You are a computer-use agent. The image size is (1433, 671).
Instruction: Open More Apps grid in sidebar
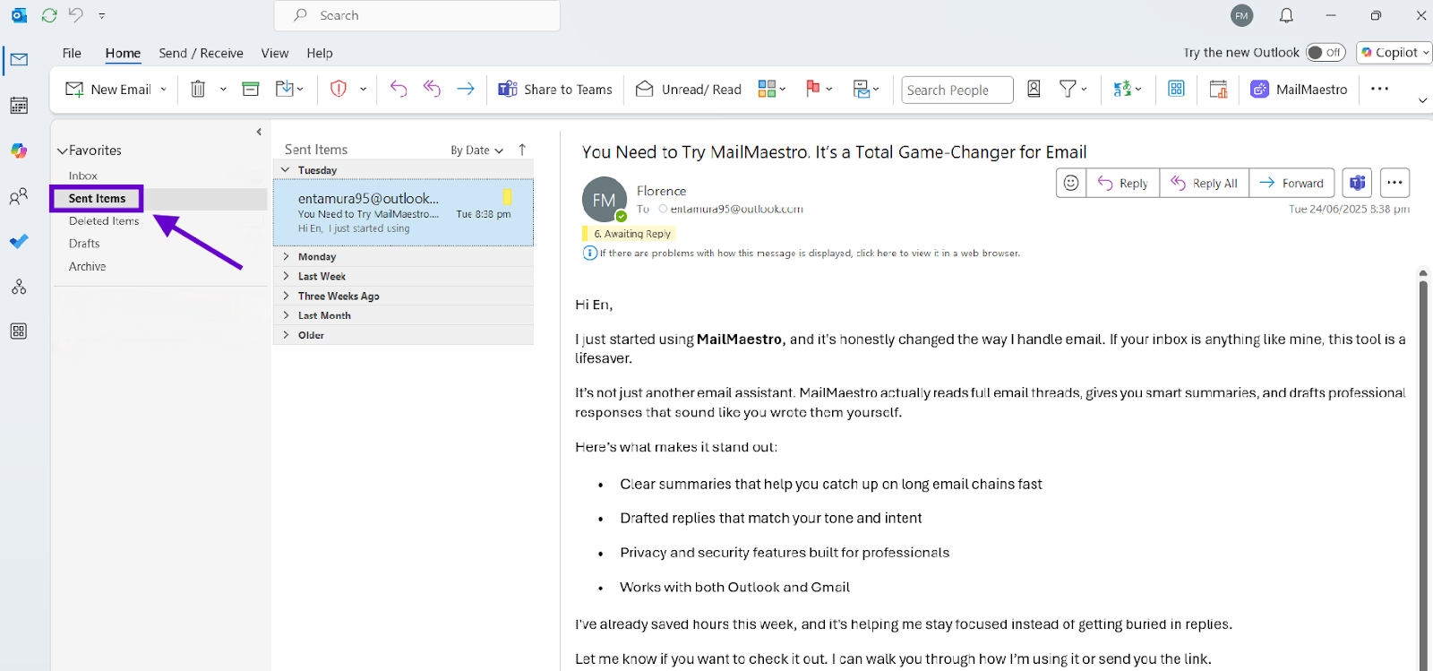click(19, 331)
